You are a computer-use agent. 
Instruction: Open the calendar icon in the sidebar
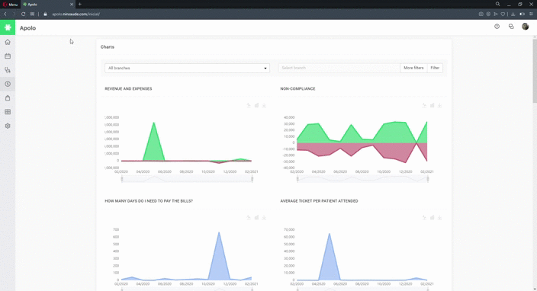[8, 56]
